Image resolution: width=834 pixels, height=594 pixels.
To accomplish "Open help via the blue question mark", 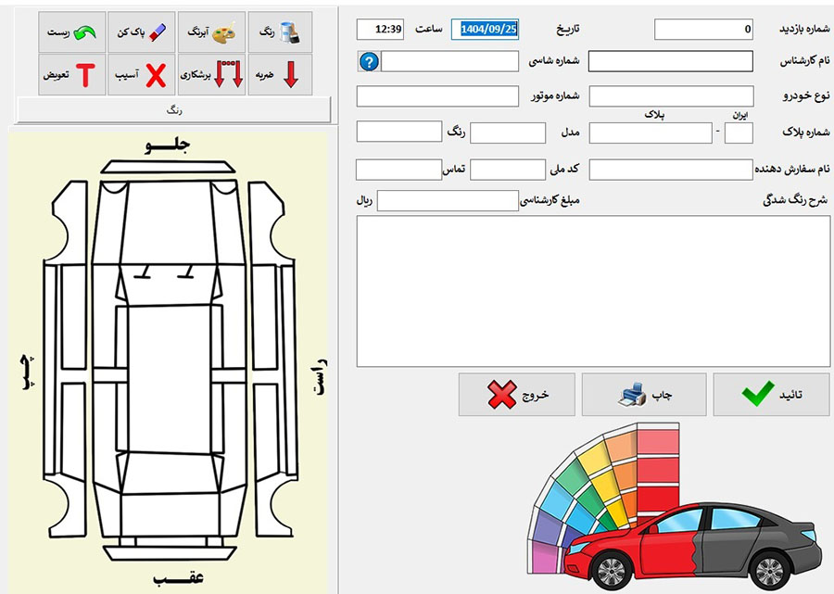I will (x=369, y=62).
